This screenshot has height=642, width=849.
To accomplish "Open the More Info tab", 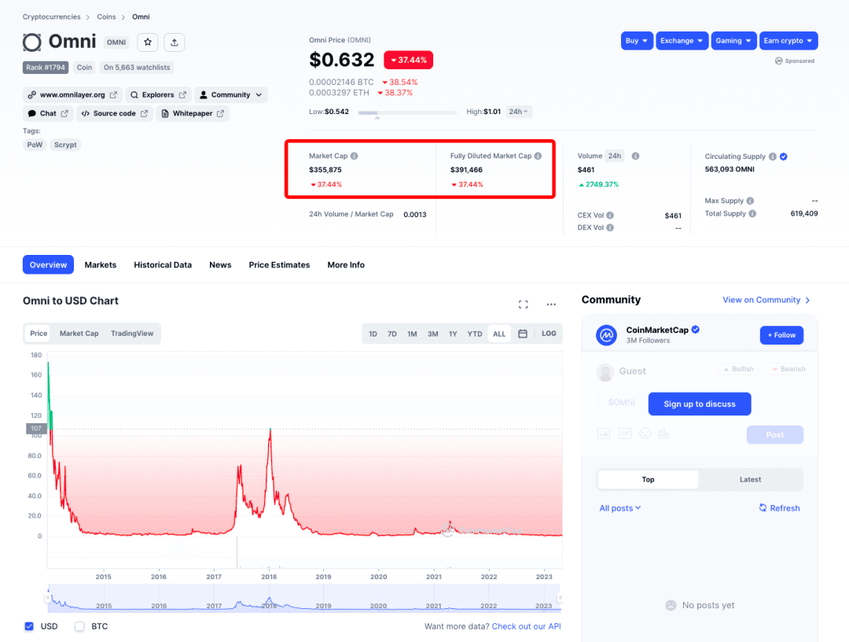I will pyautogui.click(x=346, y=265).
